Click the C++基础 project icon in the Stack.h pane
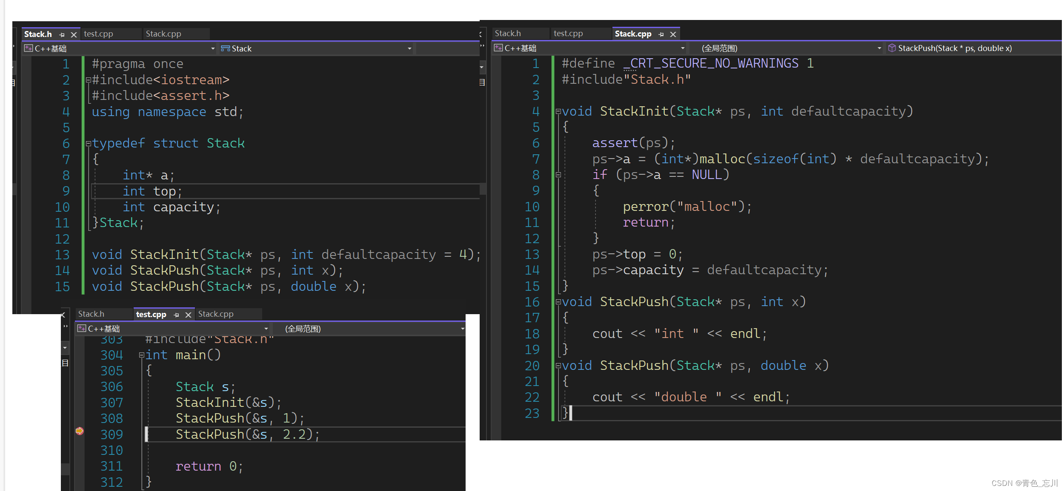1064x491 pixels. [29, 48]
